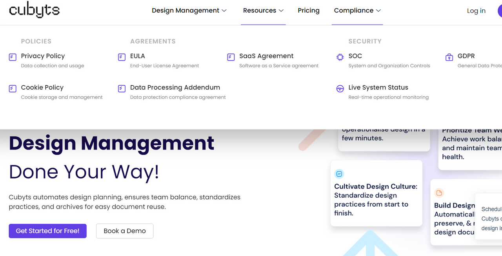Click the Build Design card heading
The image size is (502, 256).
point(455,206)
